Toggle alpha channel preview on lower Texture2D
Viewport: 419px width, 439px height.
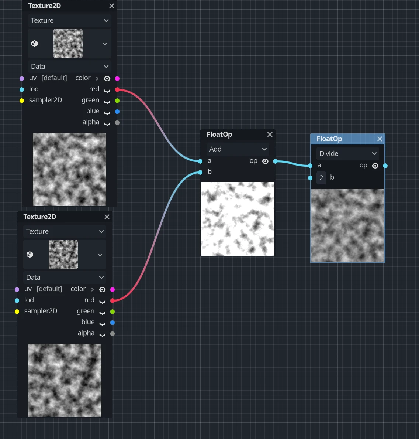(x=102, y=334)
